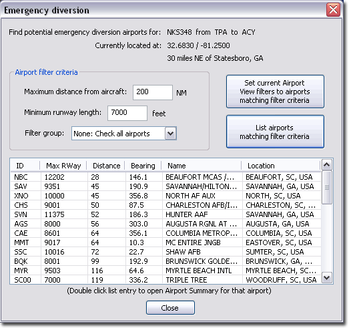Select the CHS Charleston AFB row

coord(165,205)
